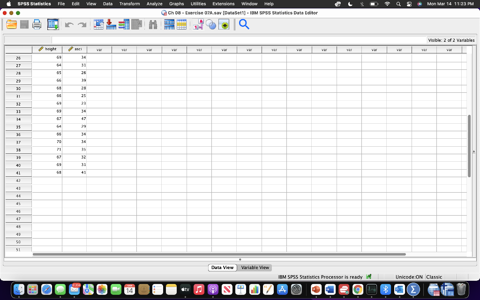The width and height of the screenshot is (480, 300).
Task: Switch to Variable View
Action: point(255,267)
